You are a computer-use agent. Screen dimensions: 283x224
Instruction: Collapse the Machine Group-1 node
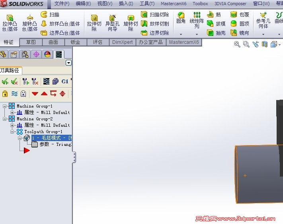pos(4,106)
